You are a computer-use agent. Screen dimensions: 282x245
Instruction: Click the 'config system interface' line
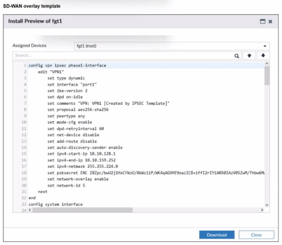(55, 204)
